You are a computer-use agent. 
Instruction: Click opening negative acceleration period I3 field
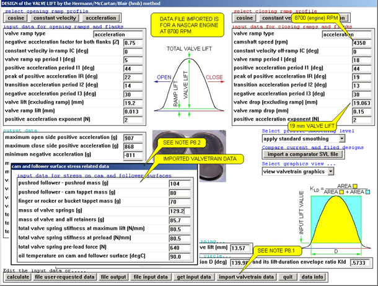pos(133,94)
